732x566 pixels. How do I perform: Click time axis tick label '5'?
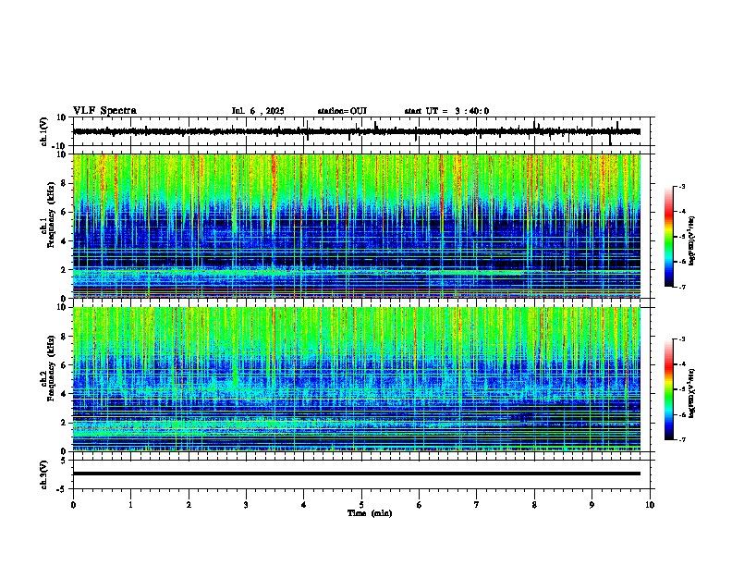click(361, 505)
